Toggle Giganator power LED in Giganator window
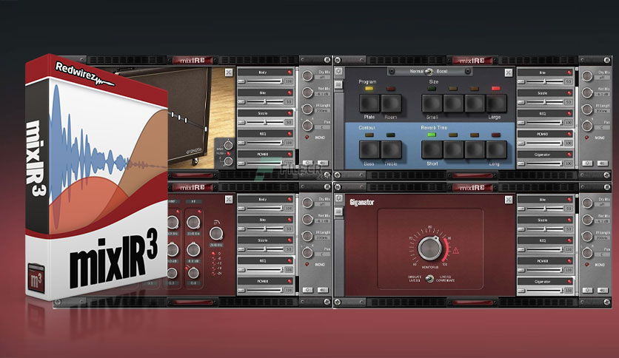Viewport: 619px width, 358px height. [x=569, y=281]
